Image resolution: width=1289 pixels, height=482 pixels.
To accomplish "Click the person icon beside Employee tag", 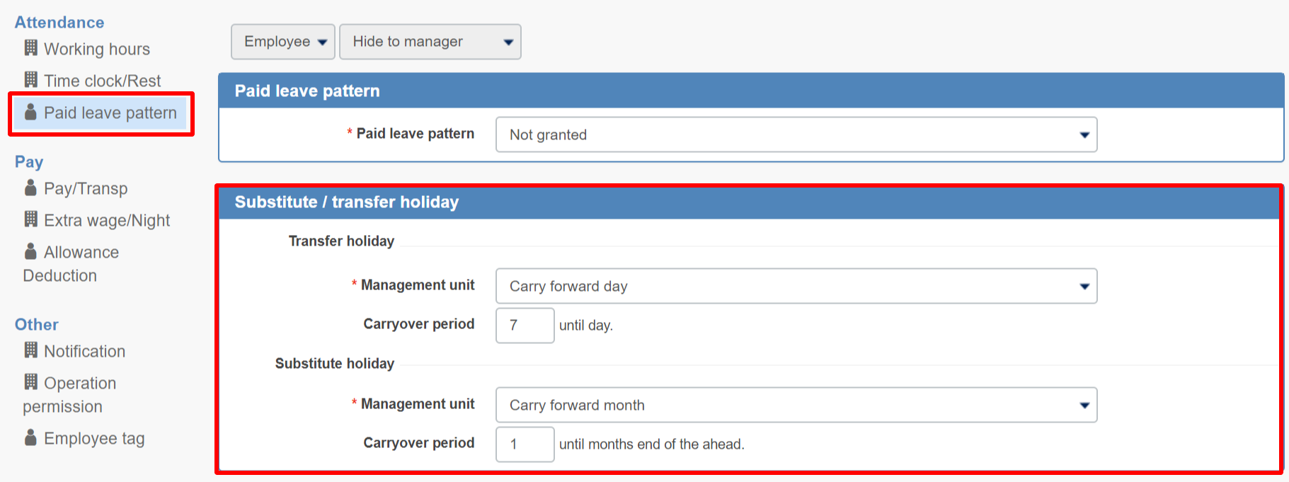I will pos(30,437).
